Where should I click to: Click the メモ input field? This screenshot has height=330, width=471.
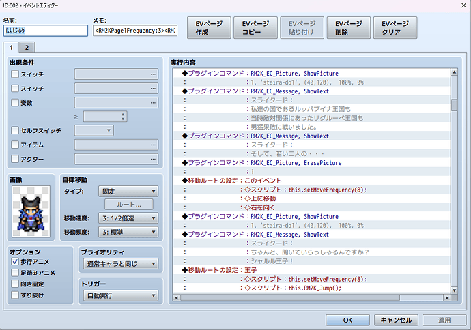pos(135,31)
